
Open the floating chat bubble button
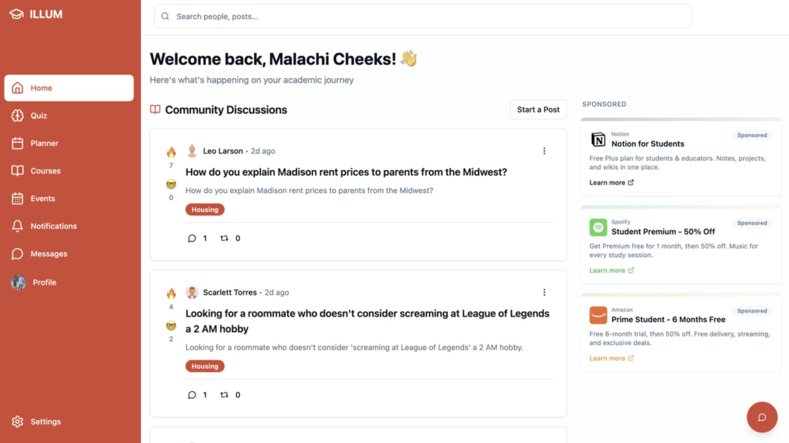point(762,417)
